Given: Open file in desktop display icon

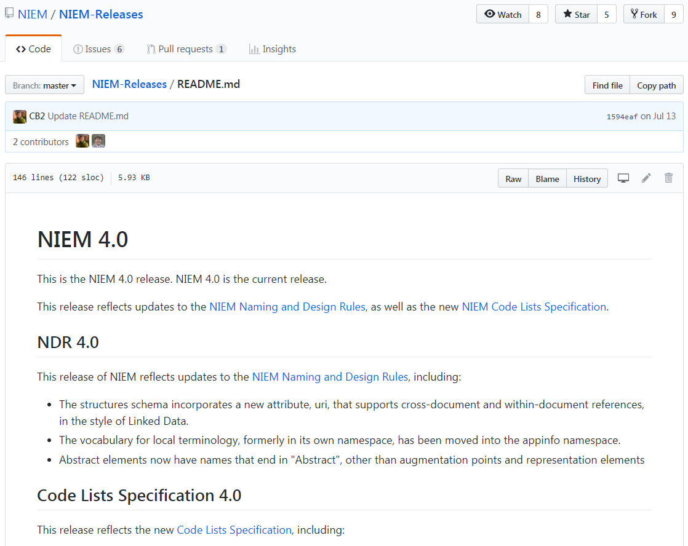Looking at the screenshot, I should pyautogui.click(x=623, y=178).
